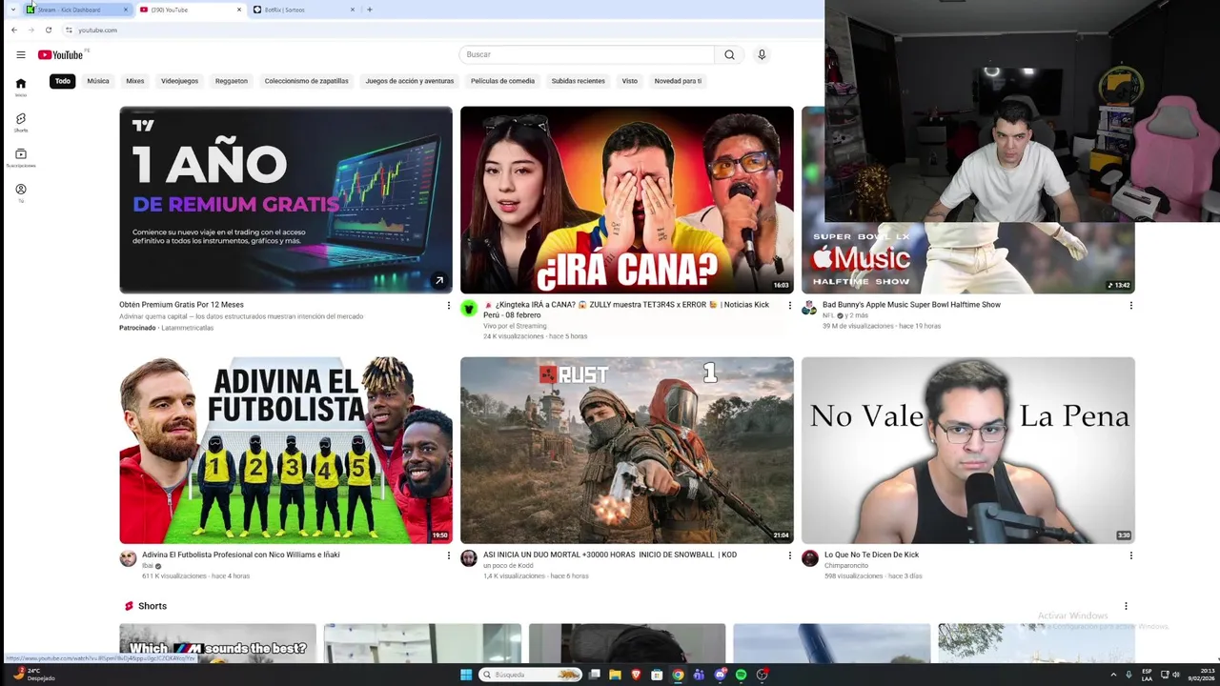The width and height of the screenshot is (1220, 686).
Task: Click the browser forward arrow
Action: pos(30,30)
